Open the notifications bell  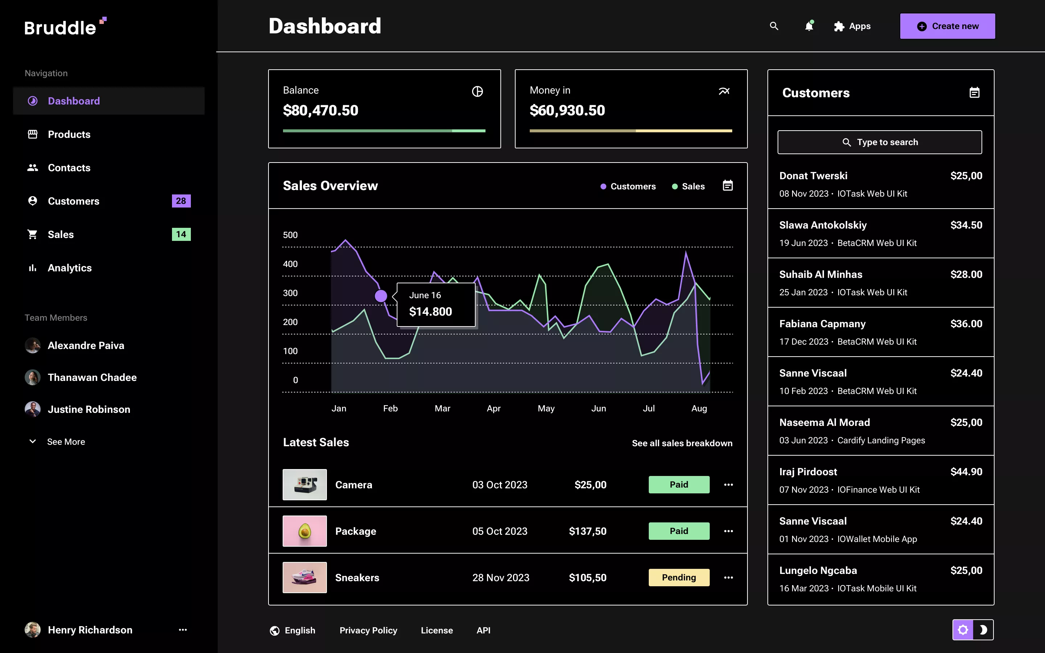pos(809,26)
